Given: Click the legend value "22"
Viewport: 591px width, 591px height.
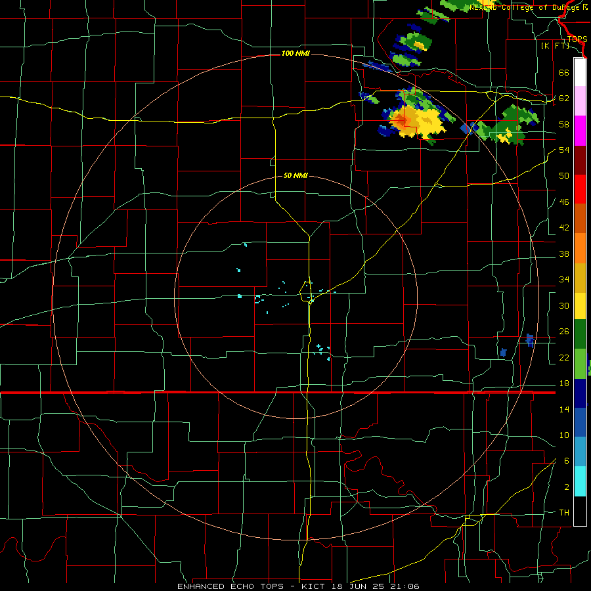Looking at the screenshot, I should [564, 358].
